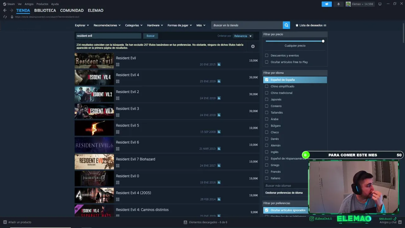Click the wishlist icon on Resident Evil 4 (2005) row

pos(219,199)
